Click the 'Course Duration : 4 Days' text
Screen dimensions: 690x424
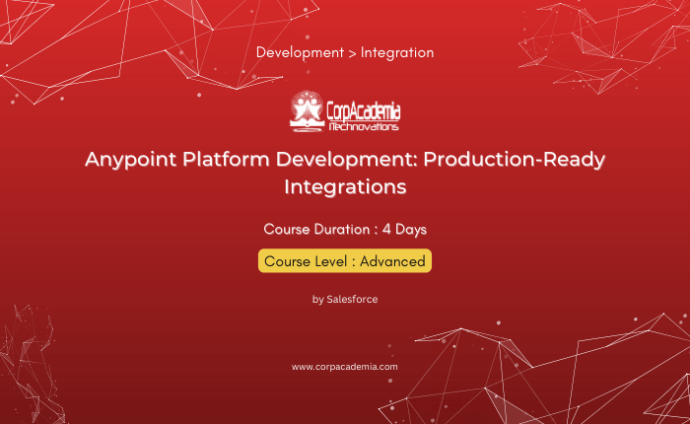point(345,229)
